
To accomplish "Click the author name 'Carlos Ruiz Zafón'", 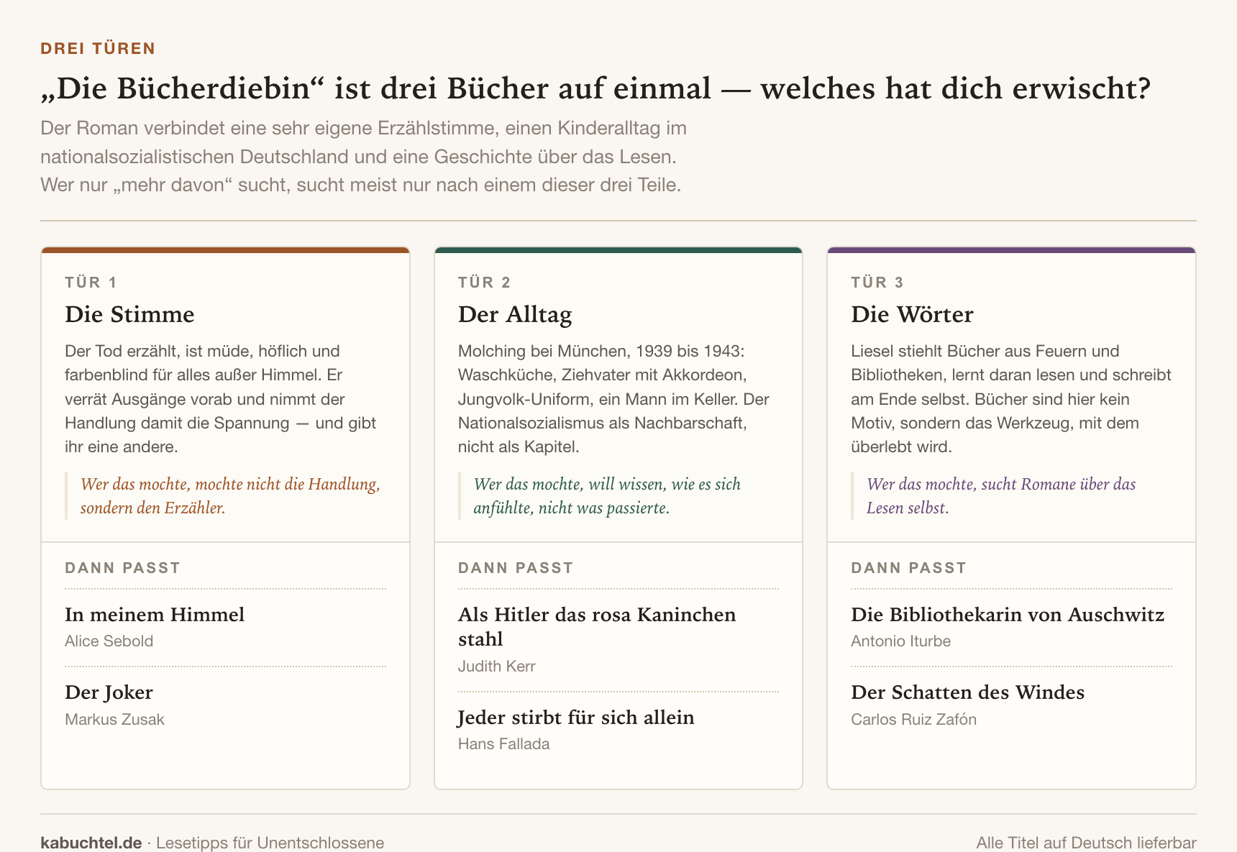I will tap(913, 719).
